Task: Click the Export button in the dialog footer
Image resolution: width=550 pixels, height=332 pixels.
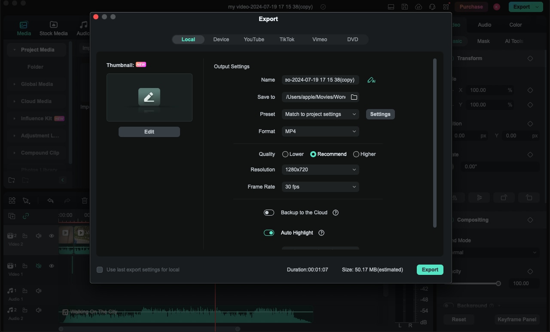Action: pos(430,270)
